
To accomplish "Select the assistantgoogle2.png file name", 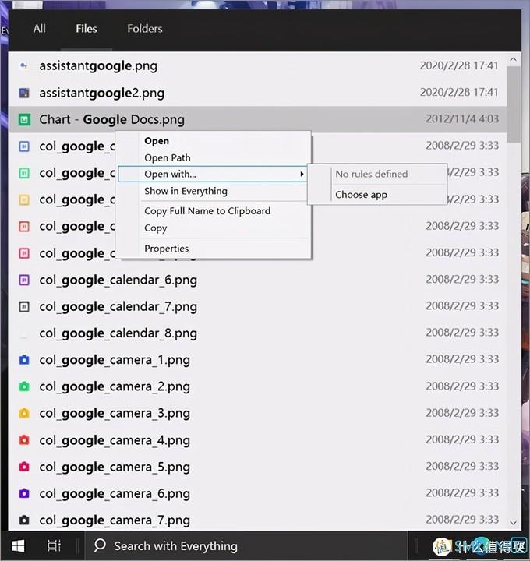I will [101, 93].
